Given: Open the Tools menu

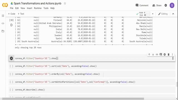Looking at the screenshot, I should pos(46,8).
